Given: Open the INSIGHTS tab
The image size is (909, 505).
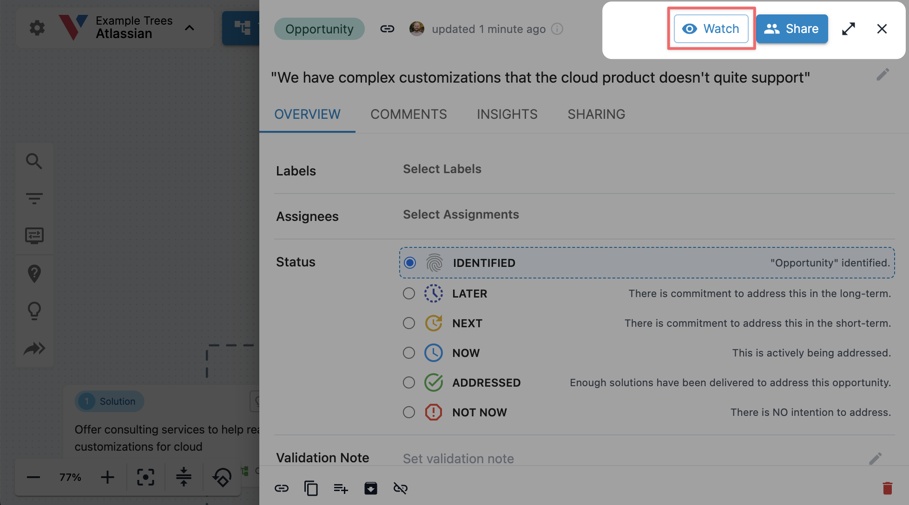Looking at the screenshot, I should coord(507,114).
